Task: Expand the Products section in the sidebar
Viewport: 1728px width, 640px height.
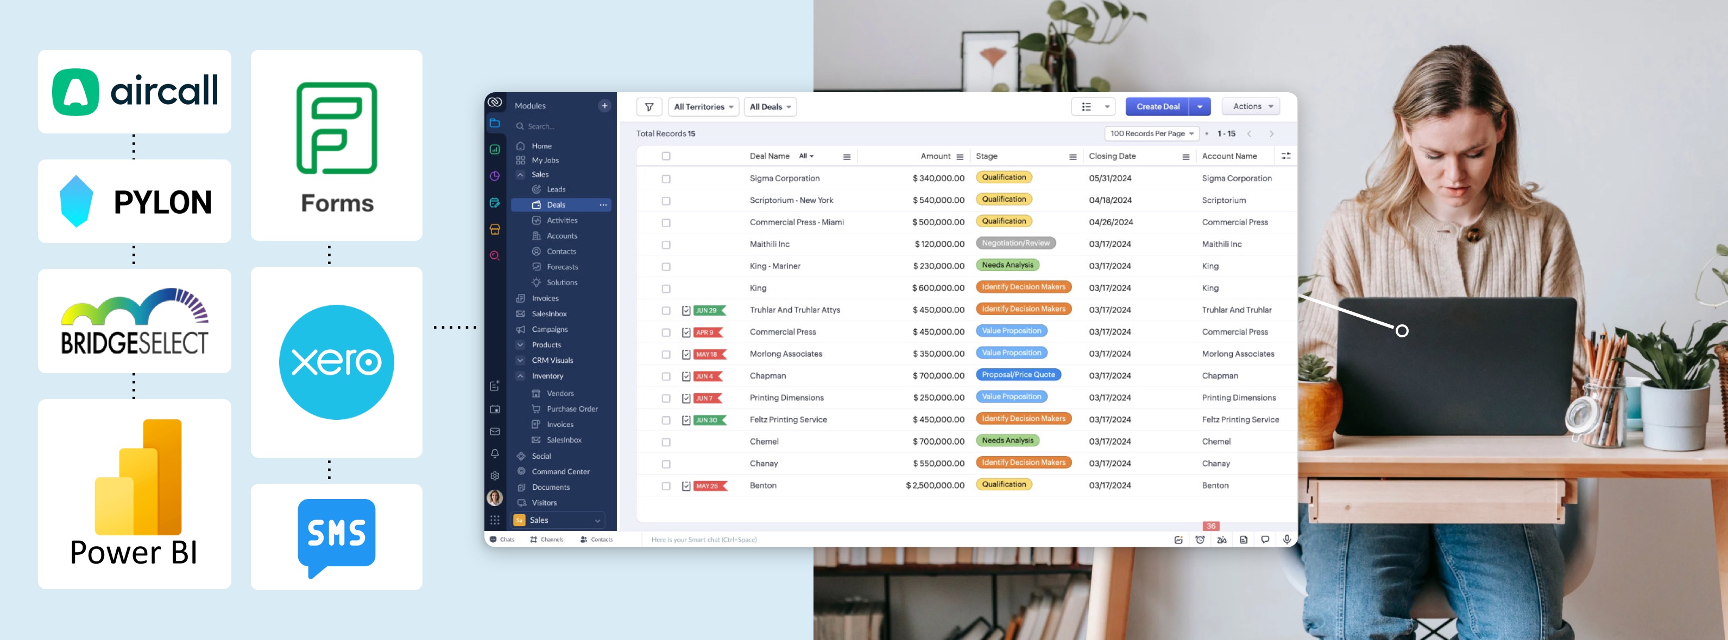Action: pos(521,344)
